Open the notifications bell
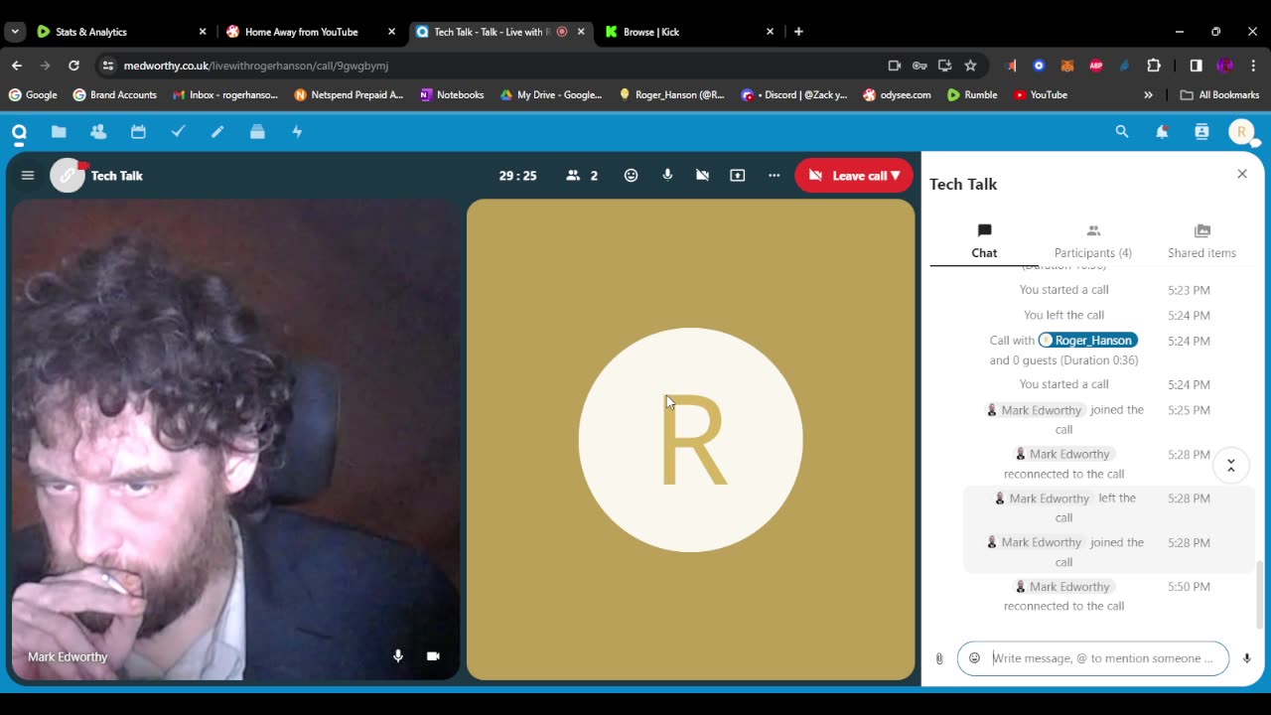 [1162, 132]
